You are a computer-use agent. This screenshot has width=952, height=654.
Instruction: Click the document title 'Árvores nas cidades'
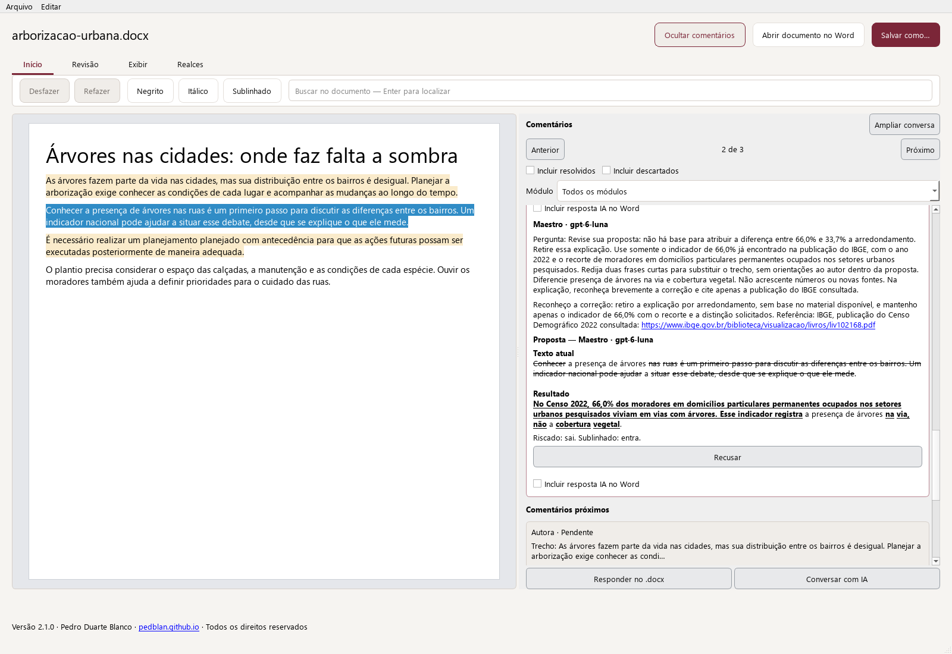pos(252,156)
